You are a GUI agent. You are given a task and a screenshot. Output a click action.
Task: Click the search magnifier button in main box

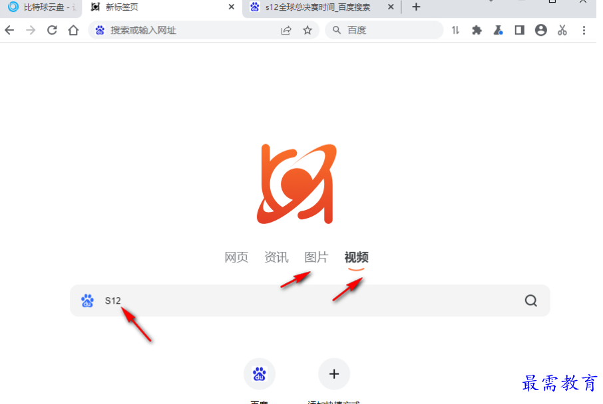click(531, 301)
